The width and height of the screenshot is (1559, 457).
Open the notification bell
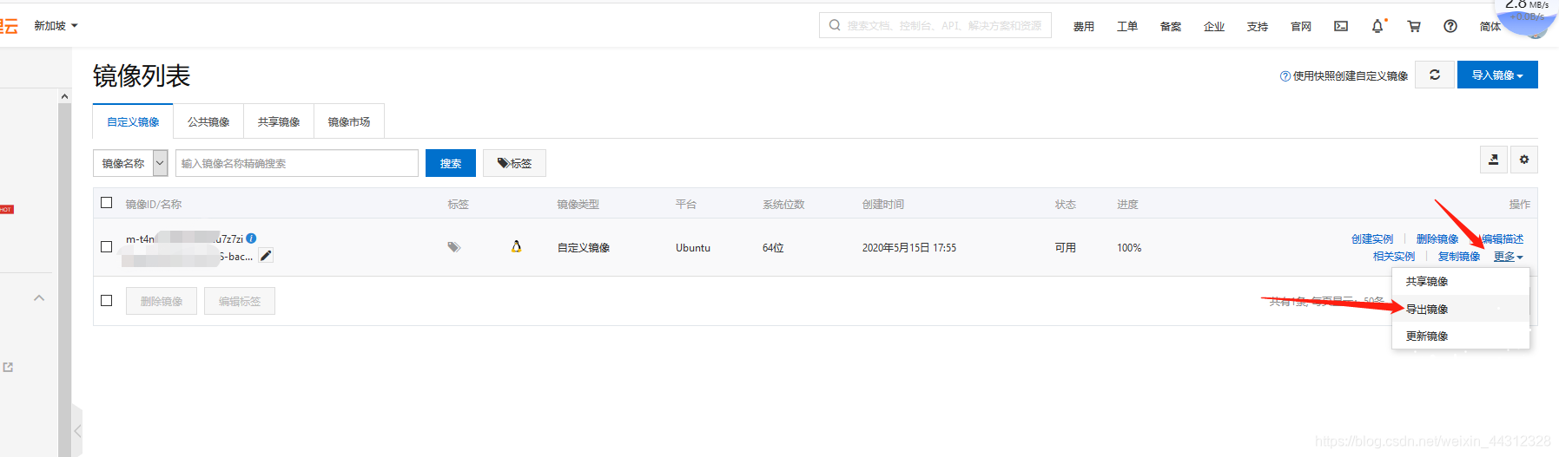click(1377, 26)
